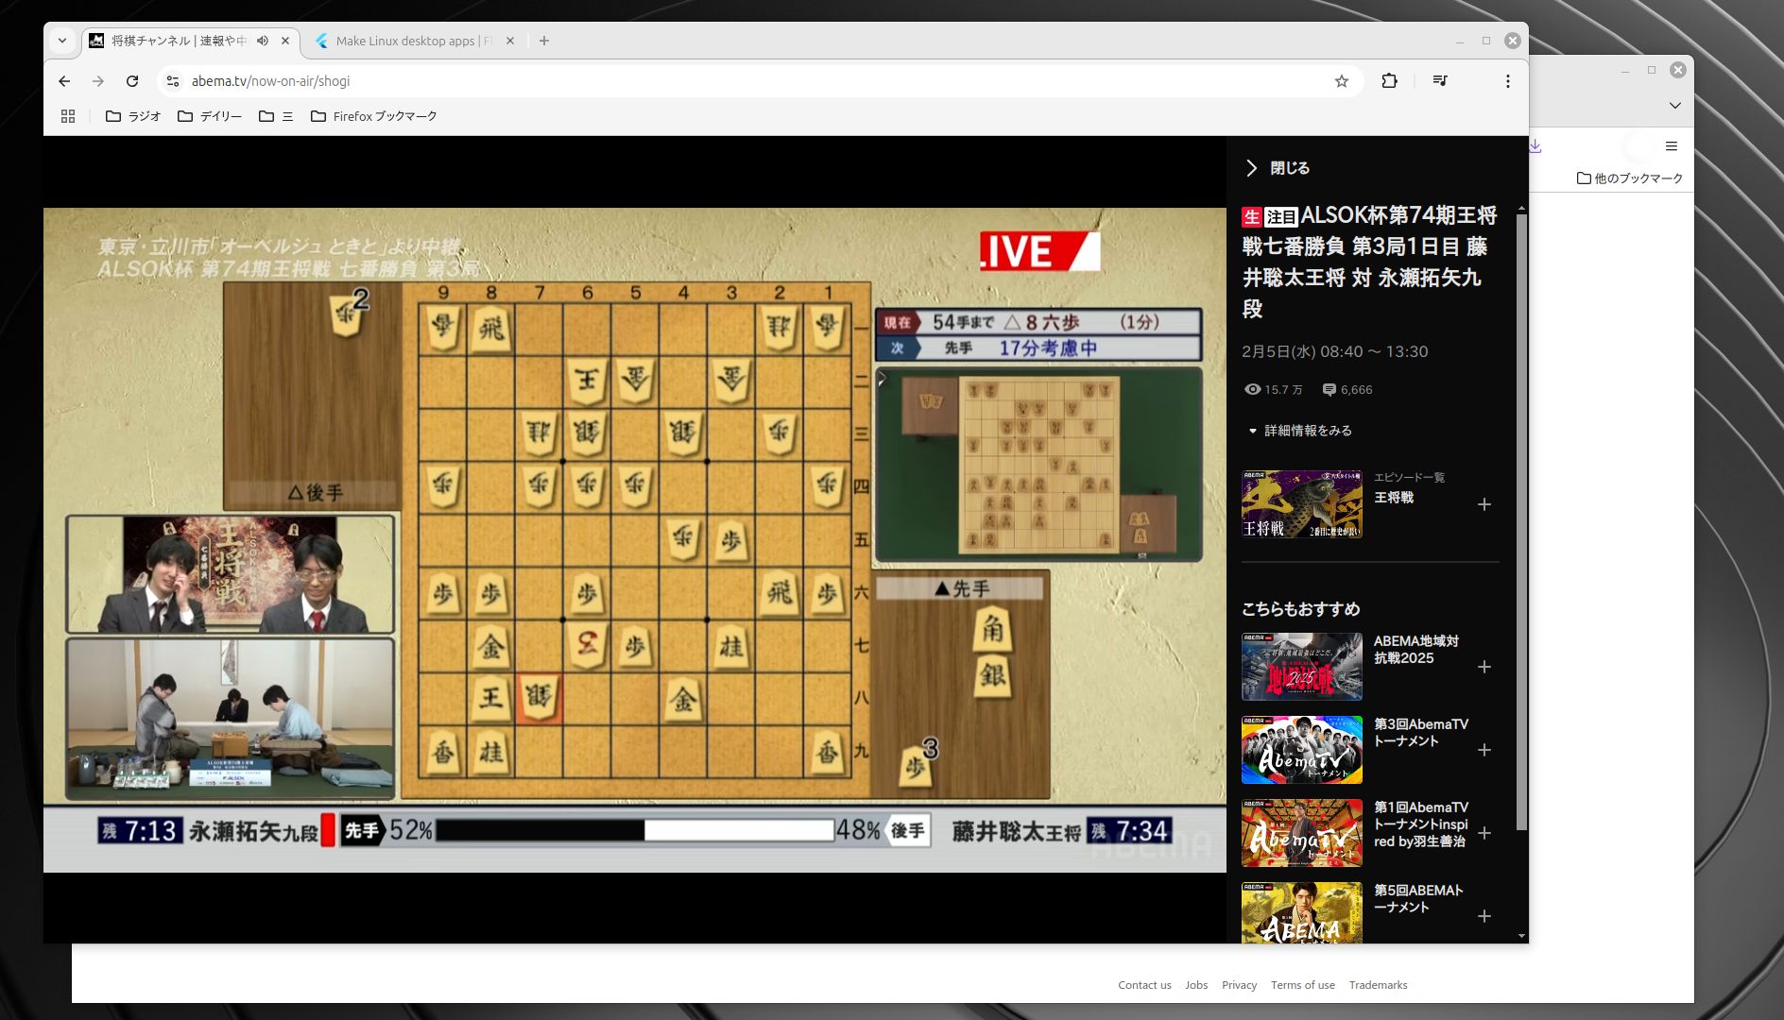Image resolution: width=1784 pixels, height=1020 pixels.
Task: Open the extensions puzzle icon
Action: (1389, 81)
